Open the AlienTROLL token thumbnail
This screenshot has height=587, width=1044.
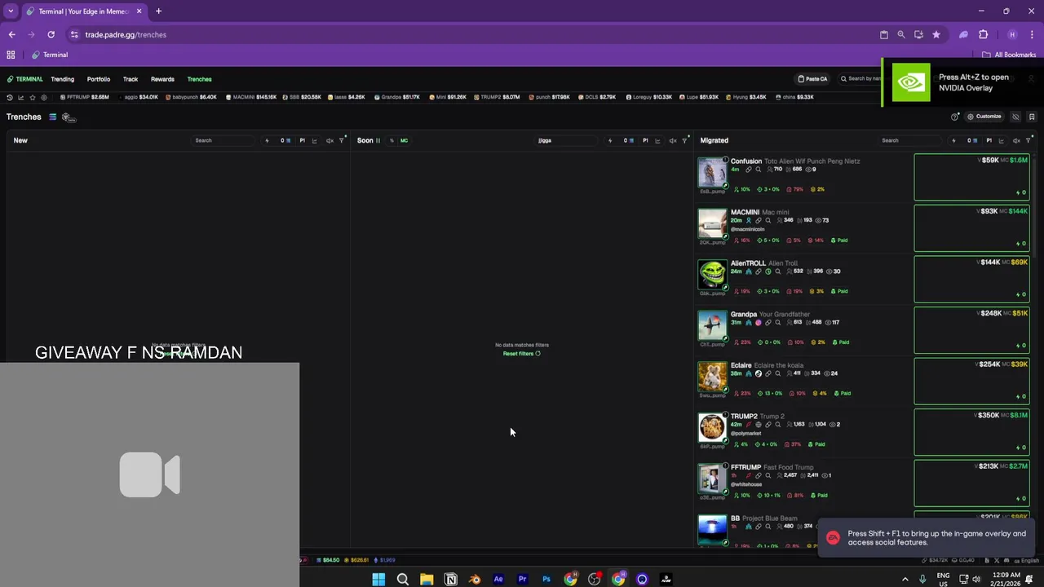712,275
